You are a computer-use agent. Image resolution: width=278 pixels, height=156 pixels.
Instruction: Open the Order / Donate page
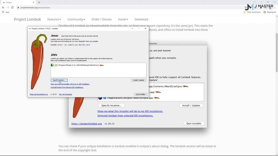(101, 19)
